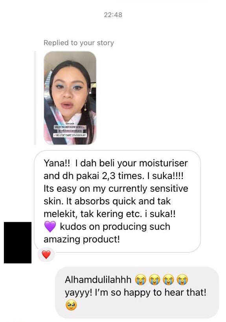
Task: Tap "amazing product!" on the message's last line
Action: coord(82,239)
